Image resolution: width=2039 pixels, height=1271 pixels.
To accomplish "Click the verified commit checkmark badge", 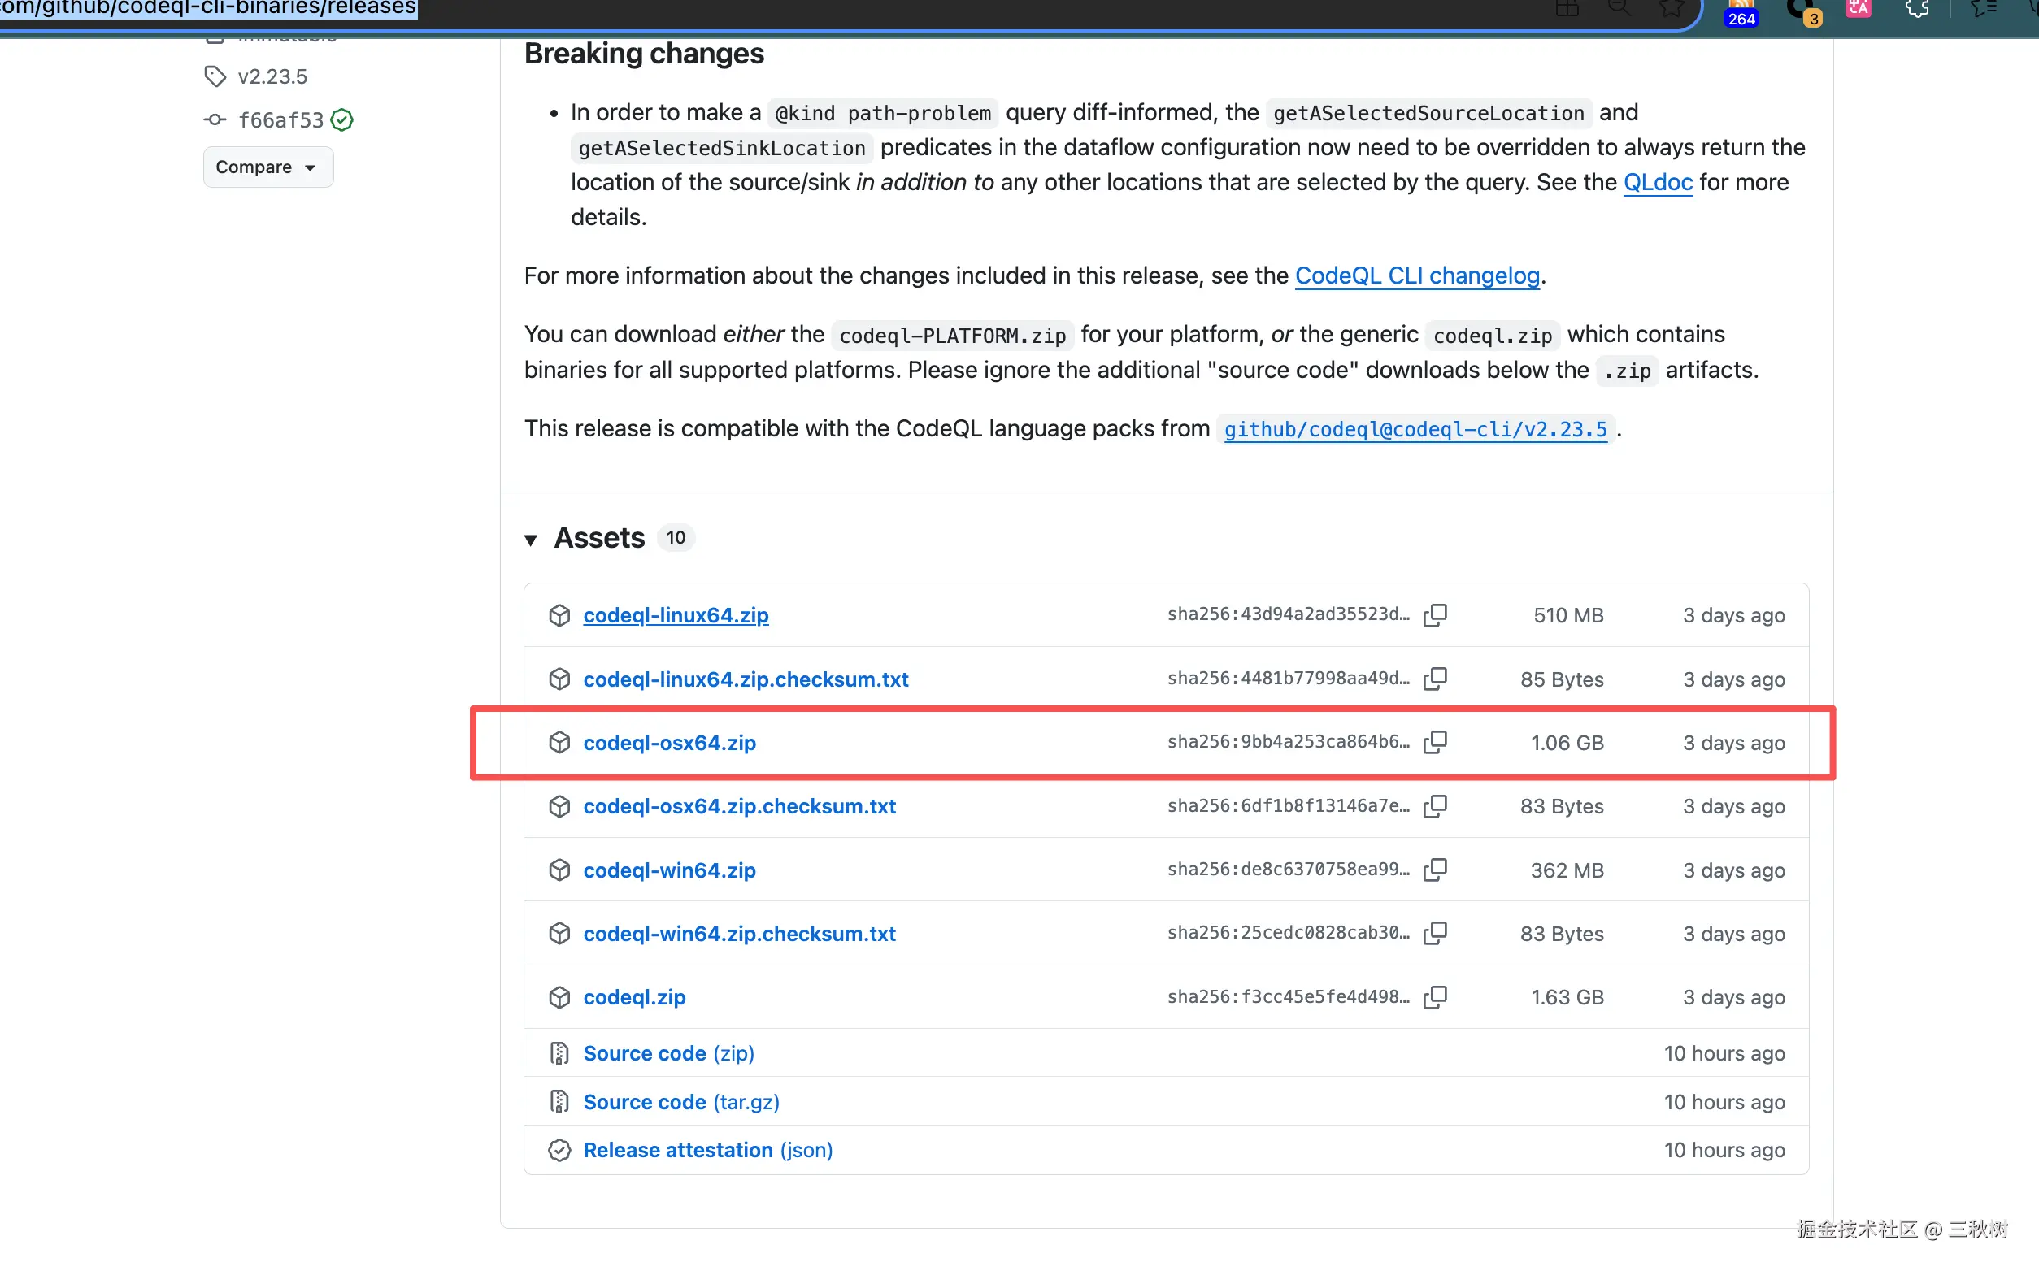I will click(x=341, y=120).
